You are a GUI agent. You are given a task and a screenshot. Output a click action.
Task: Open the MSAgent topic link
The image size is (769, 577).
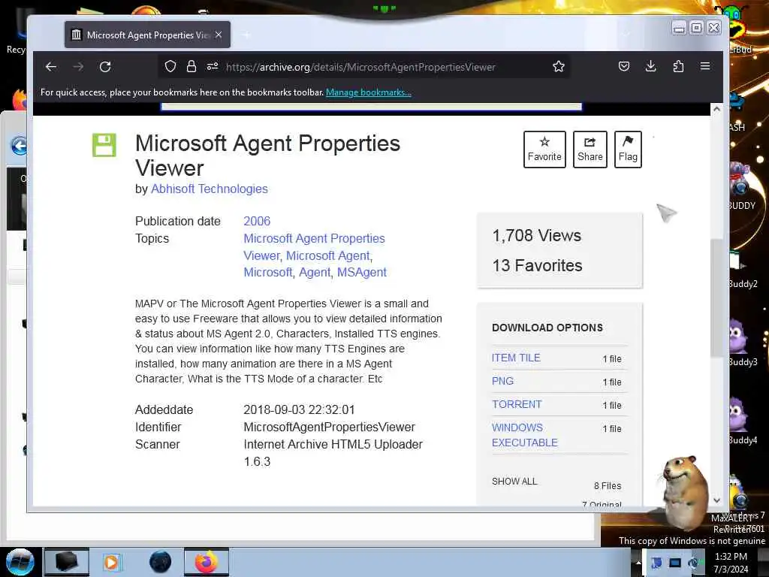(361, 272)
